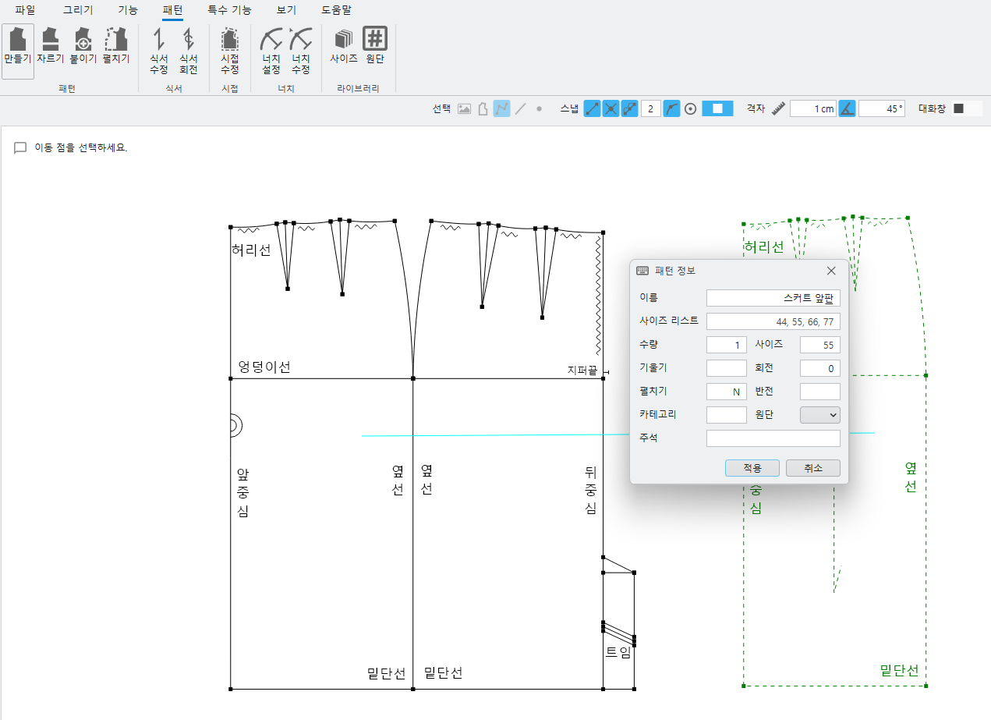Toggle point selection filter dot icon

539,109
